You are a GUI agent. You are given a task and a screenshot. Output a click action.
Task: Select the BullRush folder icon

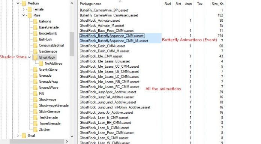[35, 39]
